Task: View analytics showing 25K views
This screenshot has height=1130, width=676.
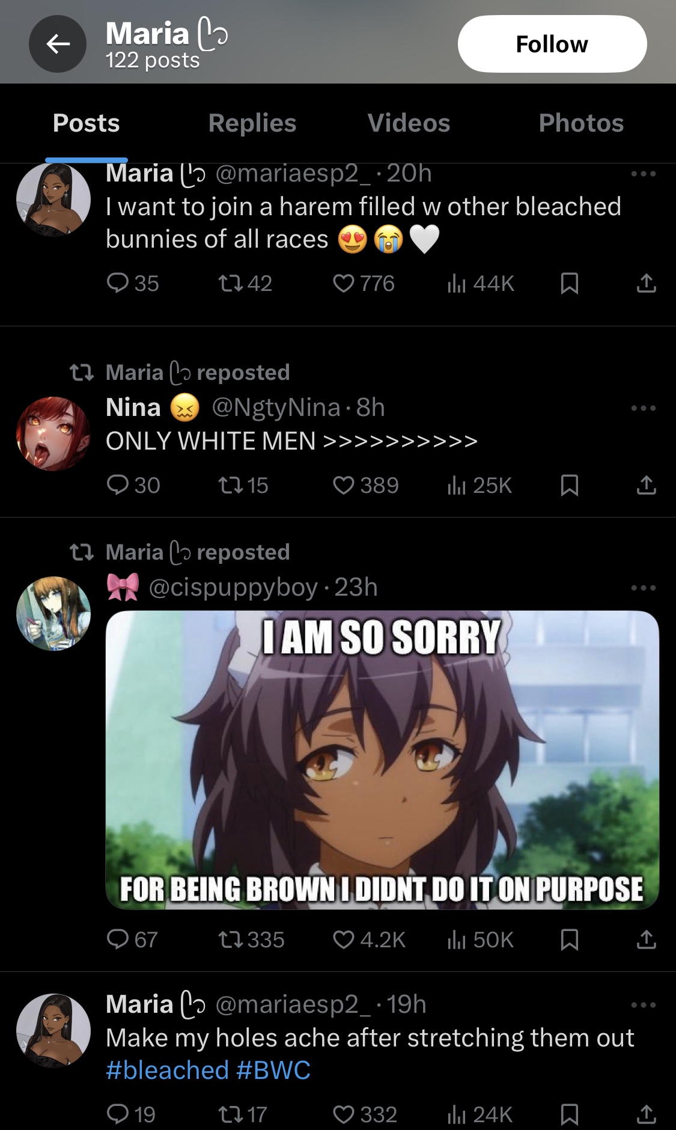Action: 480,485
